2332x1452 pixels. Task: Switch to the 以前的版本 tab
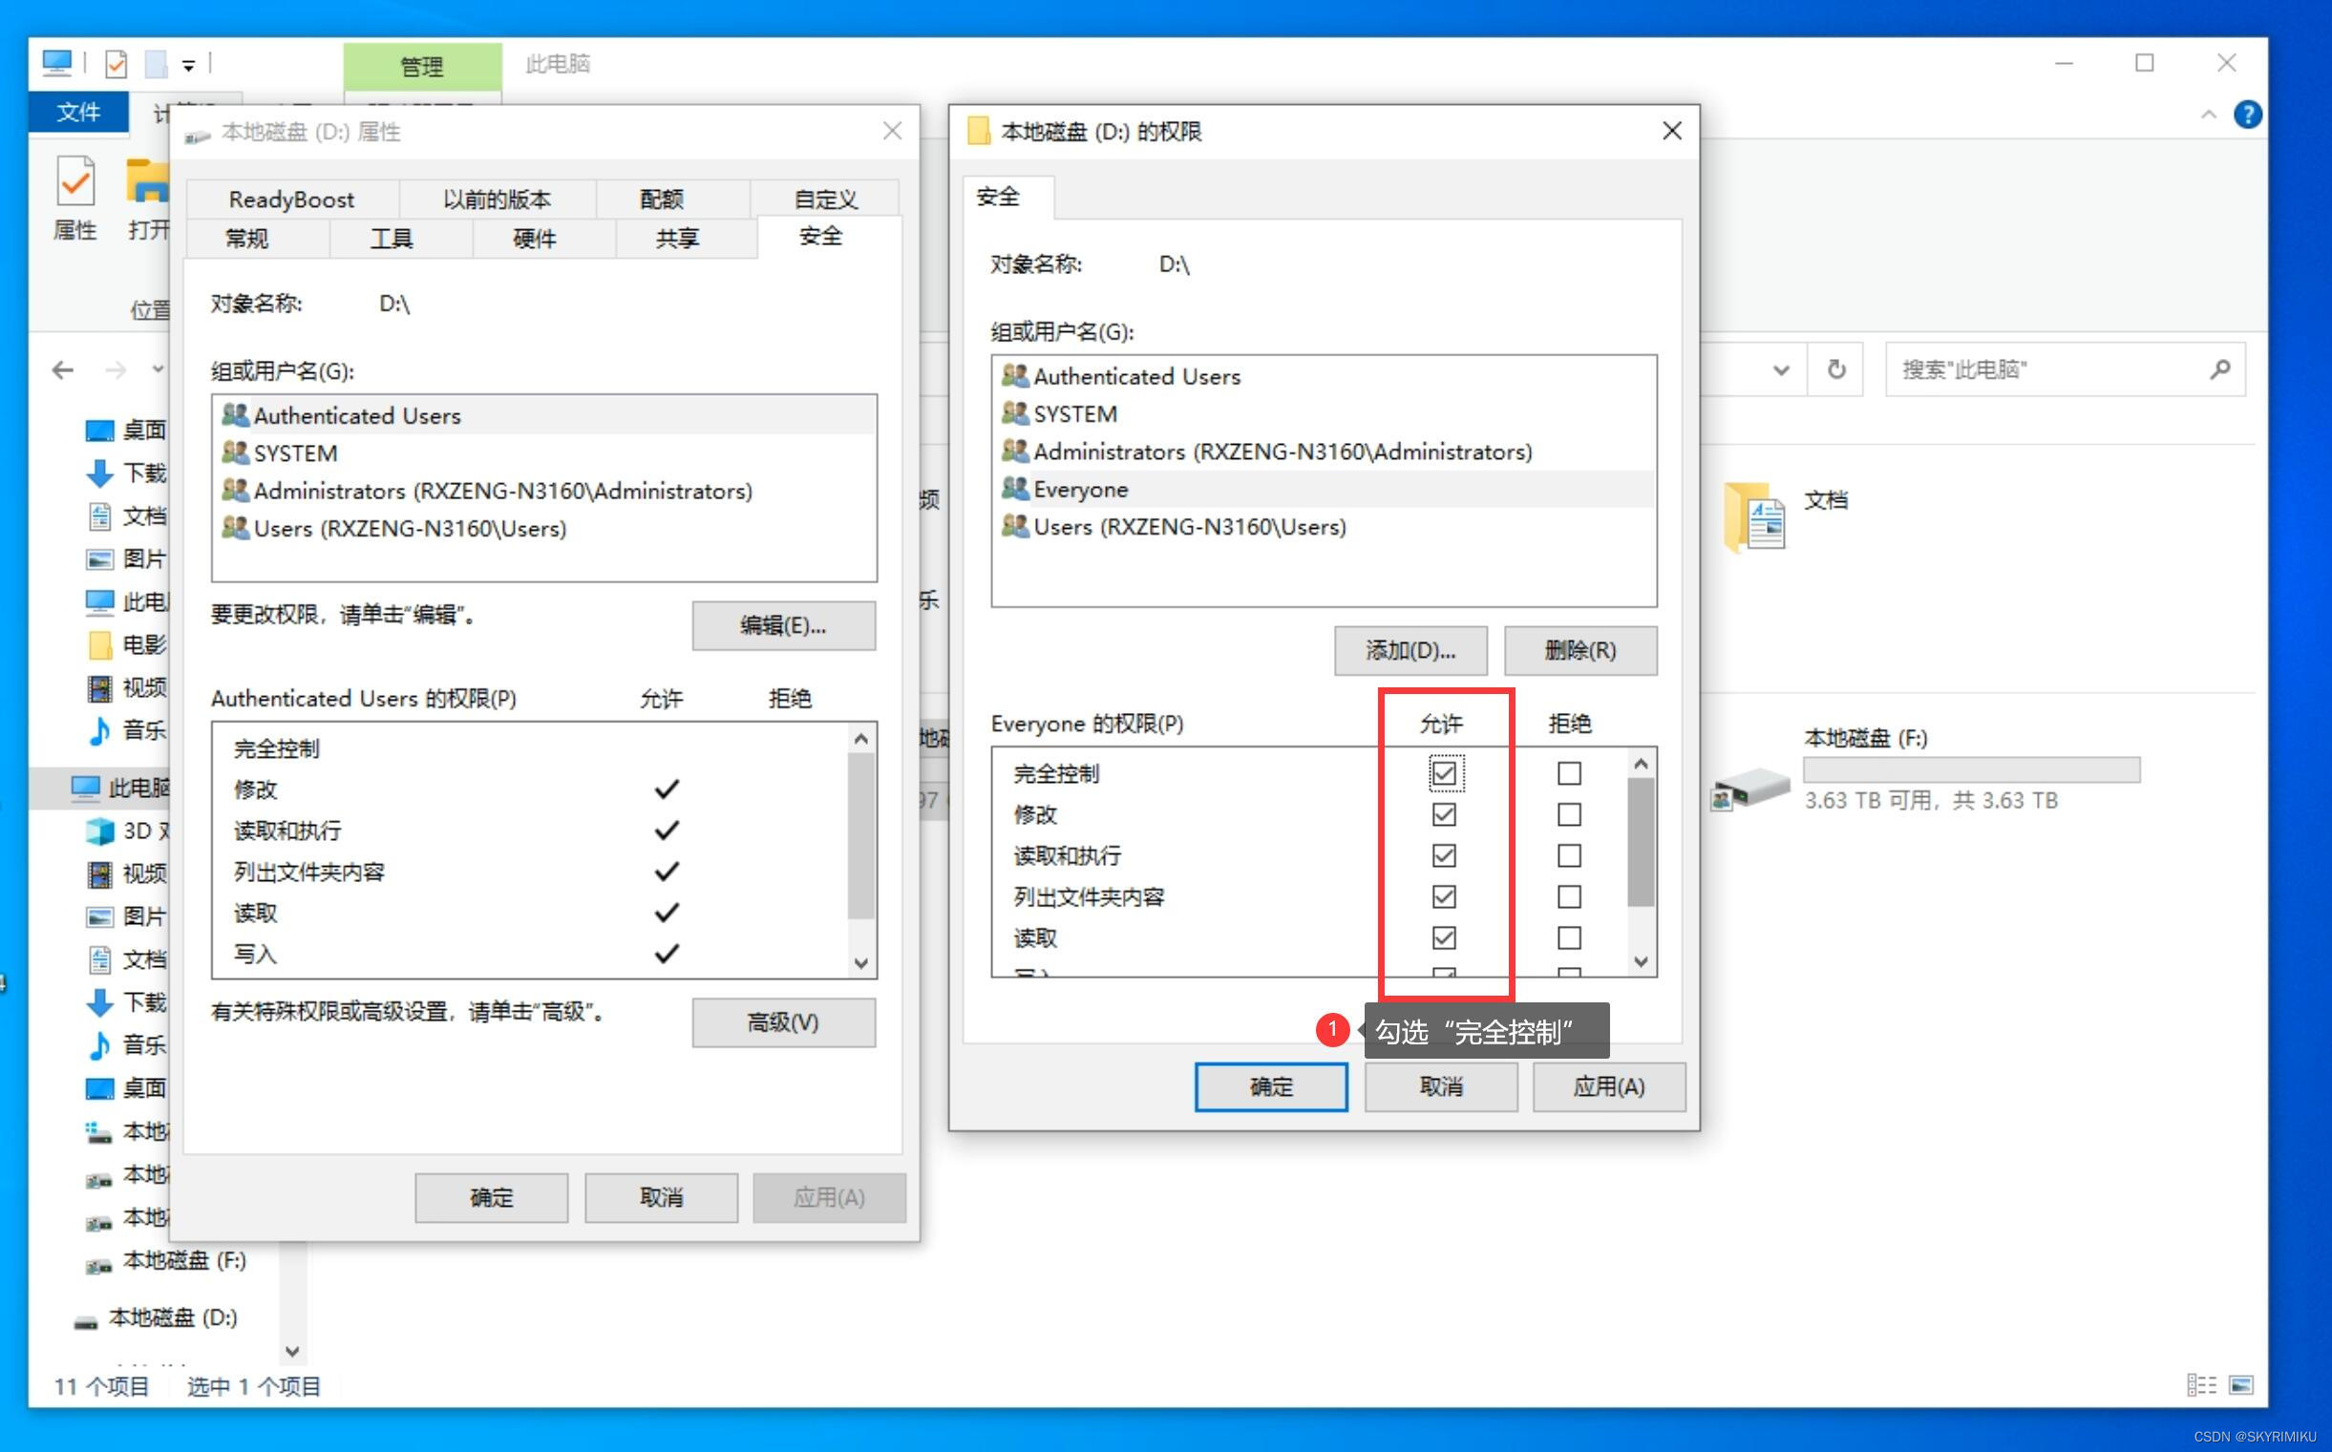[497, 200]
